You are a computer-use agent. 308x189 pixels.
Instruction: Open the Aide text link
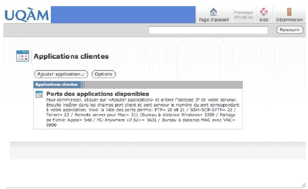pyautogui.click(x=264, y=20)
